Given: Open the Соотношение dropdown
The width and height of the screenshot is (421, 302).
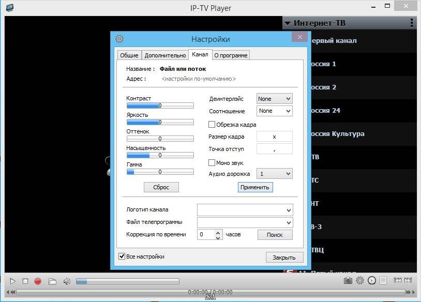Looking at the screenshot, I should [x=275, y=111].
